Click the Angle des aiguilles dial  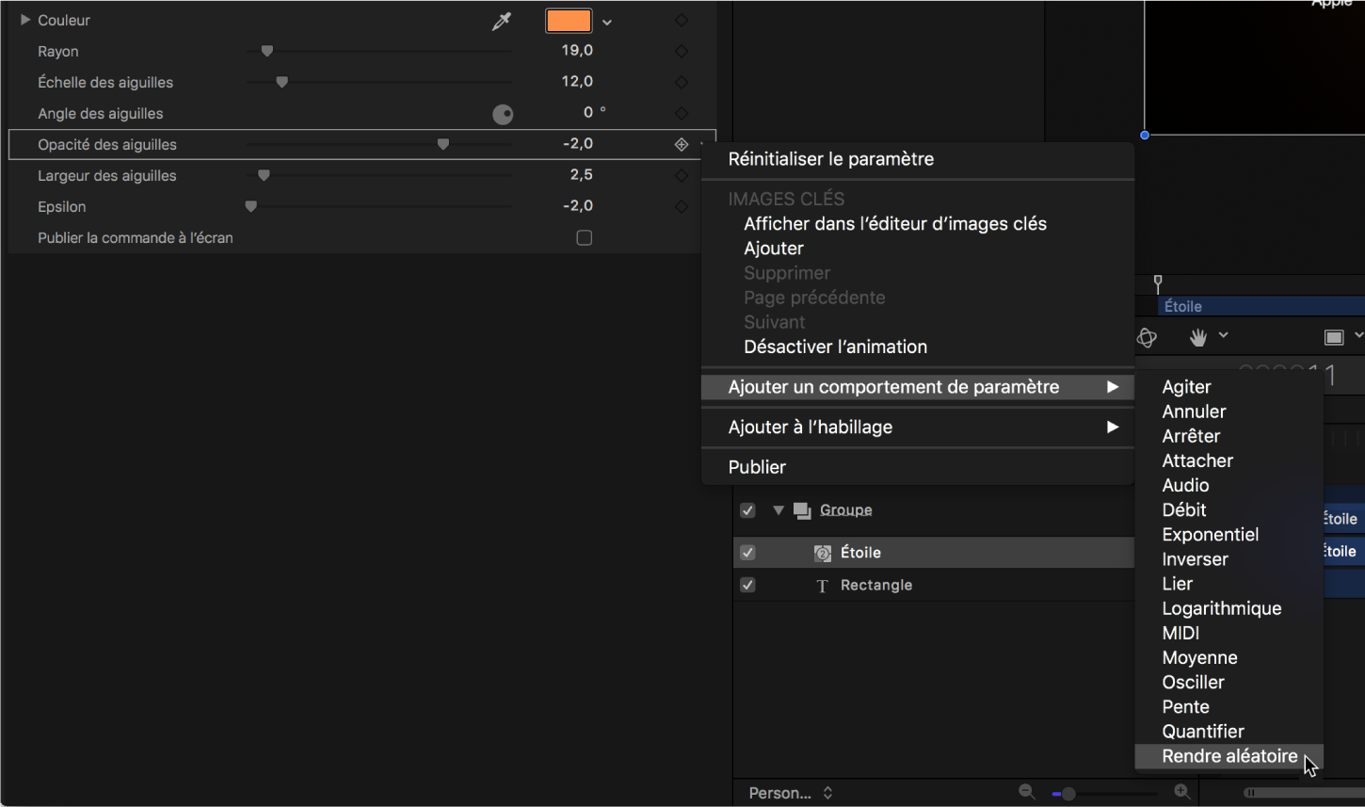pos(503,115)
